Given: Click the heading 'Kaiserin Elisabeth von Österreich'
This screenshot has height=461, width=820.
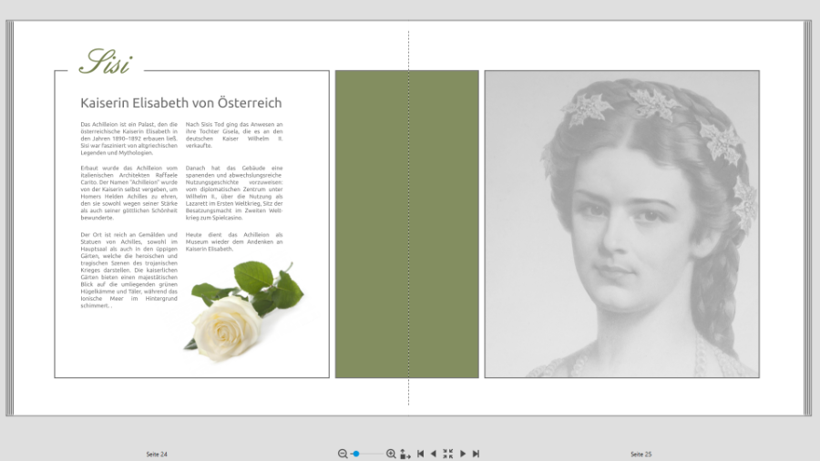Looking at the screenshot, I should 180,103.
